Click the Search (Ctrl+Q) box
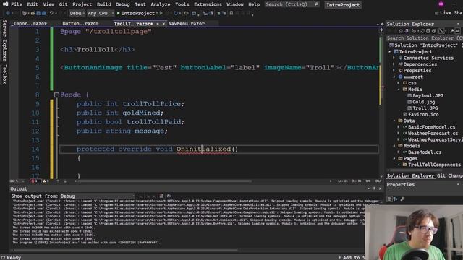This screenshot has height=260, width=463. tap(292, 4)
